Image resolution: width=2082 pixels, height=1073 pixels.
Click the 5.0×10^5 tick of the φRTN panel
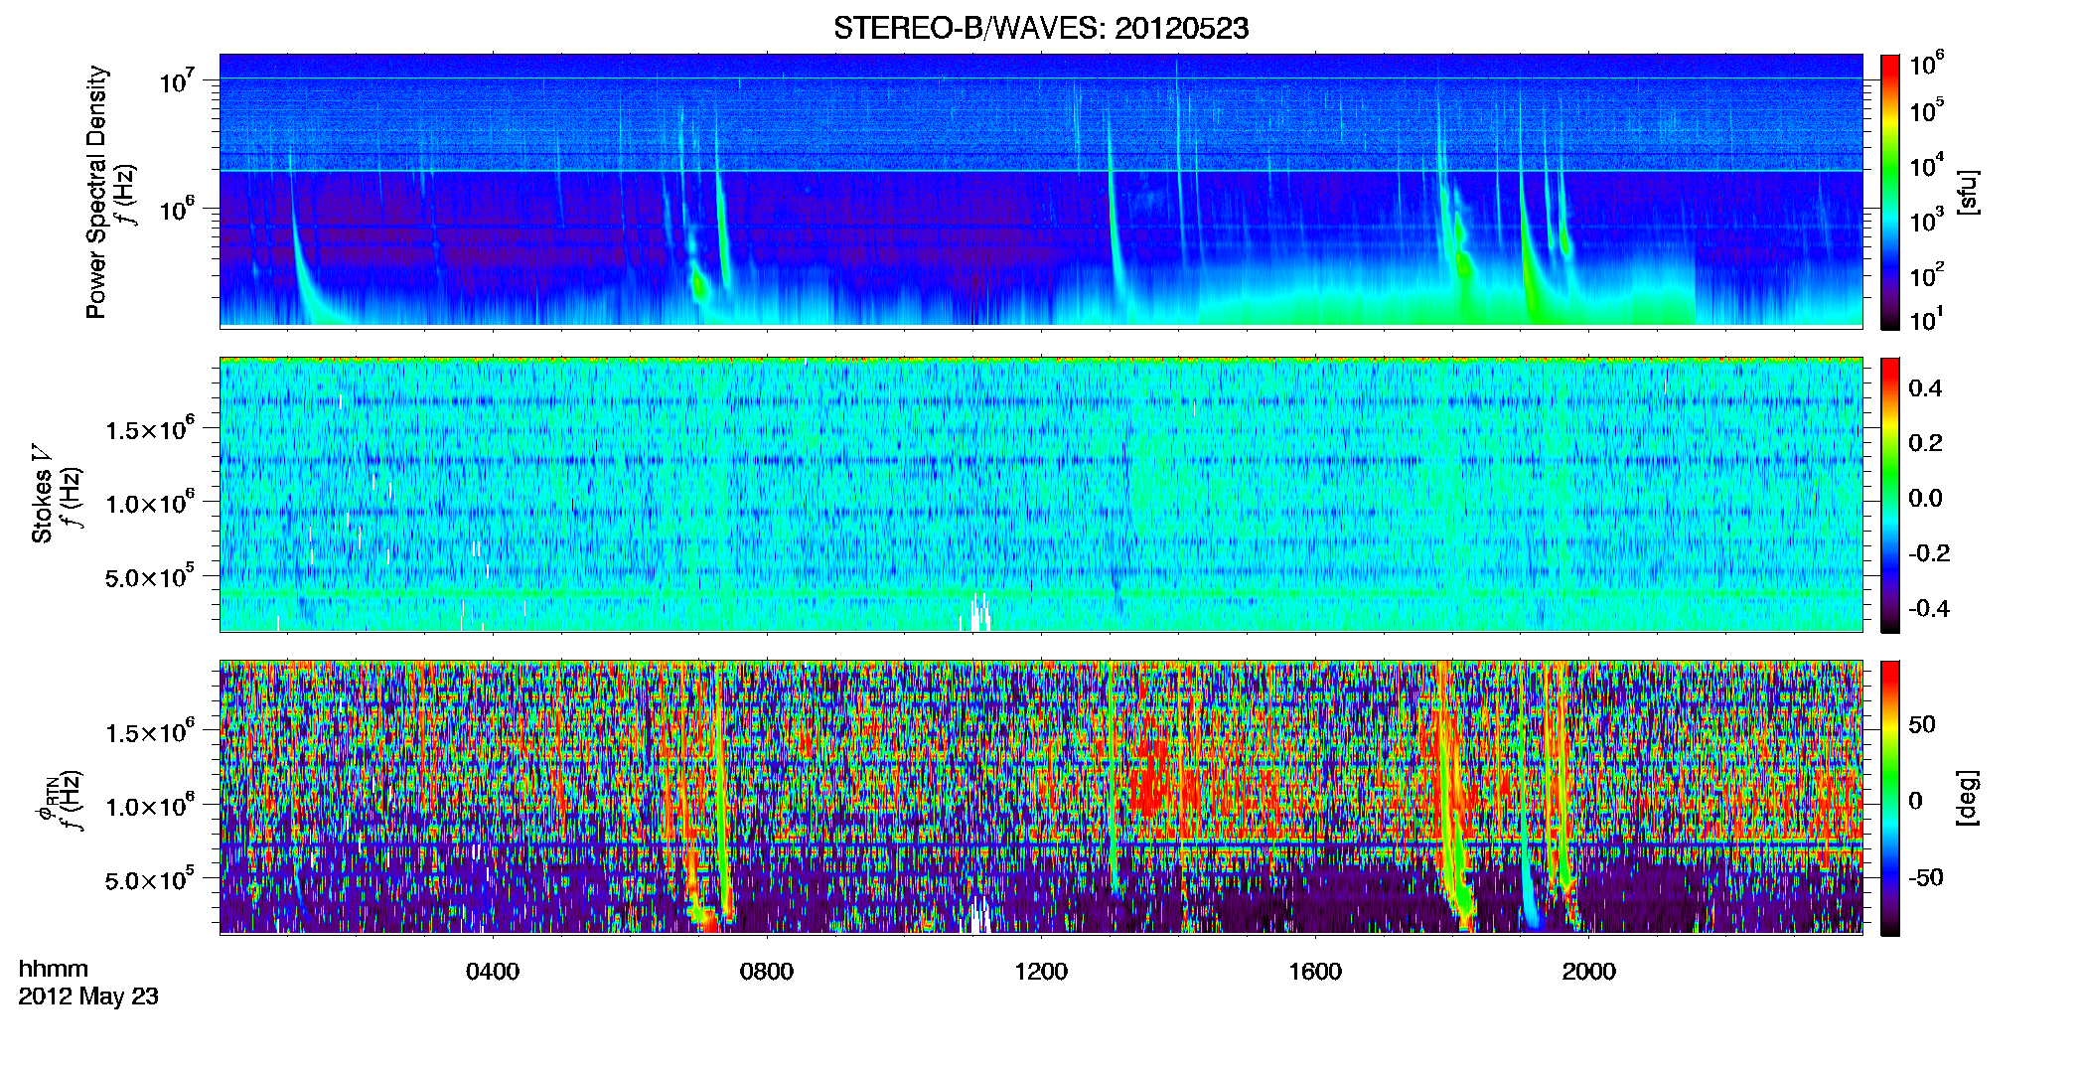pos(150,879)
